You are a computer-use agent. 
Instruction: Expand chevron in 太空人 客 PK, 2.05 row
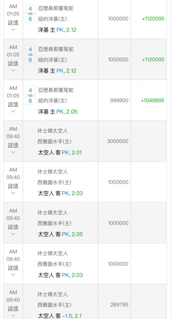pyautogui.click(x=13, y=234)
